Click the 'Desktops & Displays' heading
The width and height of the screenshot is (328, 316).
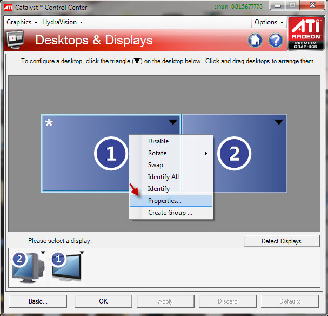[94, 40]
